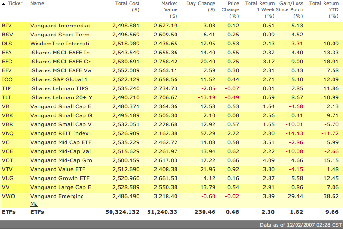Open the EFG ticker link
Screen dimensions: 343x229
[x=7, y=62]
